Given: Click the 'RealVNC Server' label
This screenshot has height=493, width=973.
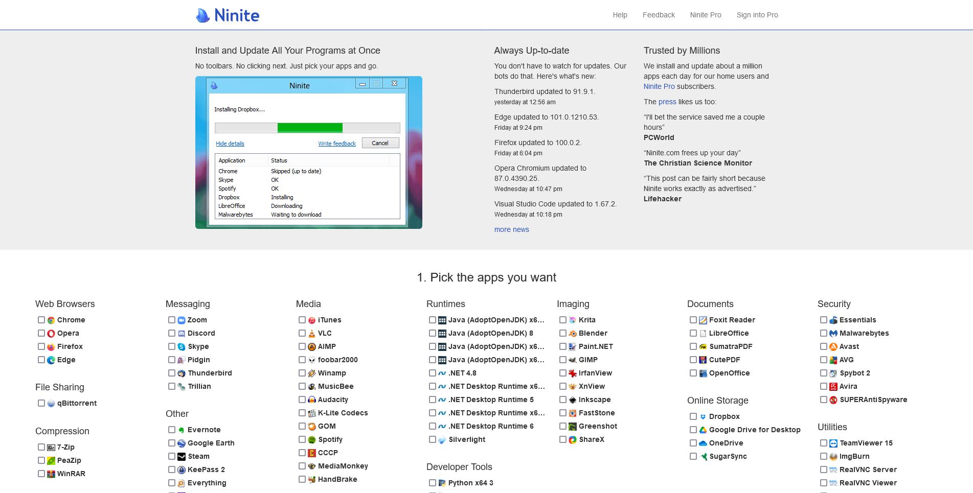Looking at the screenshot, I should pos(868,469).
